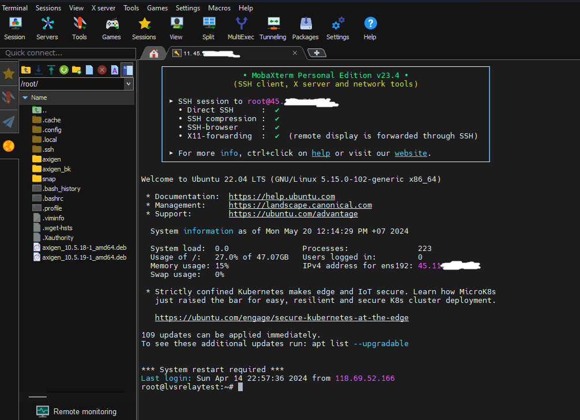Click the Games gamepad icon
This screenshot has height=420, width=580.
[111, 28]
